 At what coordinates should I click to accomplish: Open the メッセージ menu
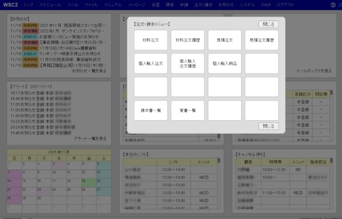pos(137,5)
